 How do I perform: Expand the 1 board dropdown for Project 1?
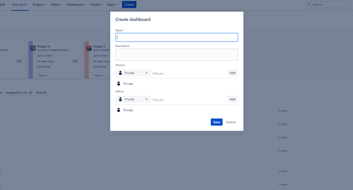click(x=99, y=75)
